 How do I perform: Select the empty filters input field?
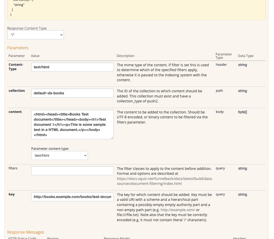72,171
